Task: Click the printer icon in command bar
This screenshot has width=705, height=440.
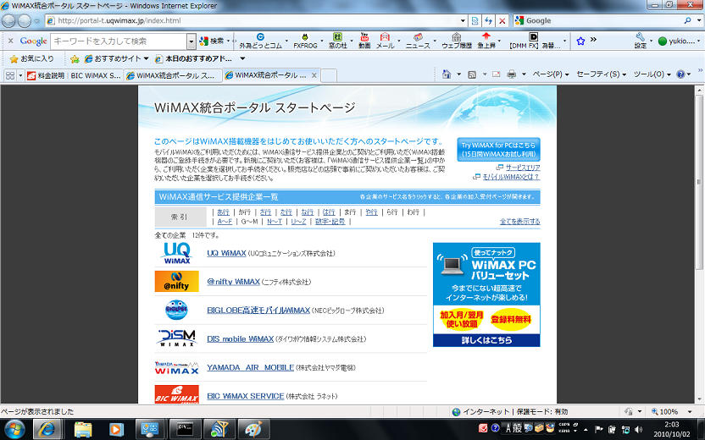Action: click(511, 75)
